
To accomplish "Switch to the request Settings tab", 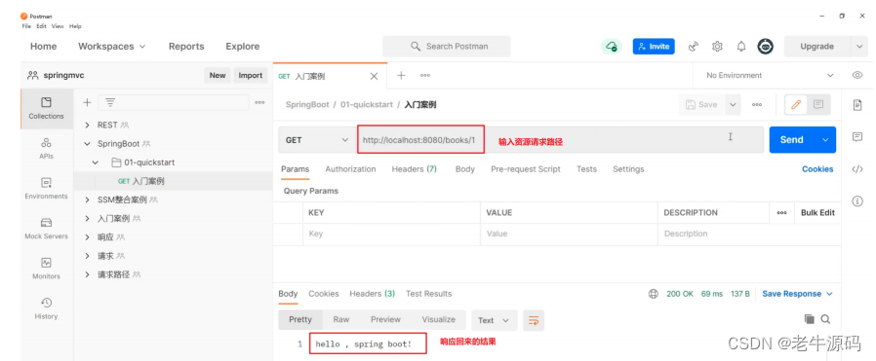I will [x=628, y=168].
